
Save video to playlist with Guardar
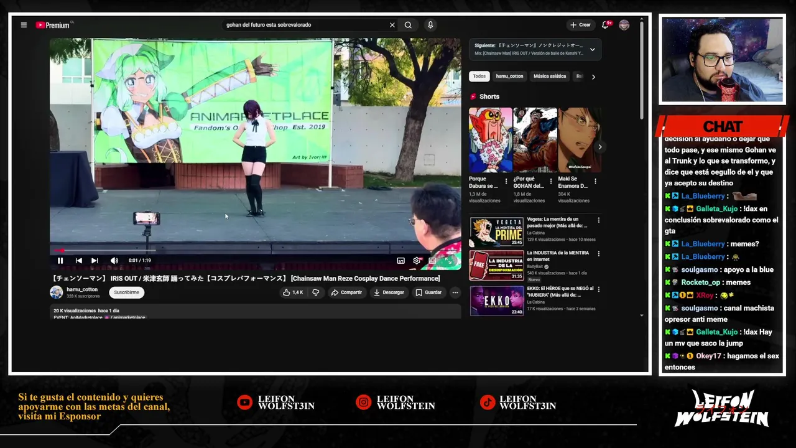point(428,292)
